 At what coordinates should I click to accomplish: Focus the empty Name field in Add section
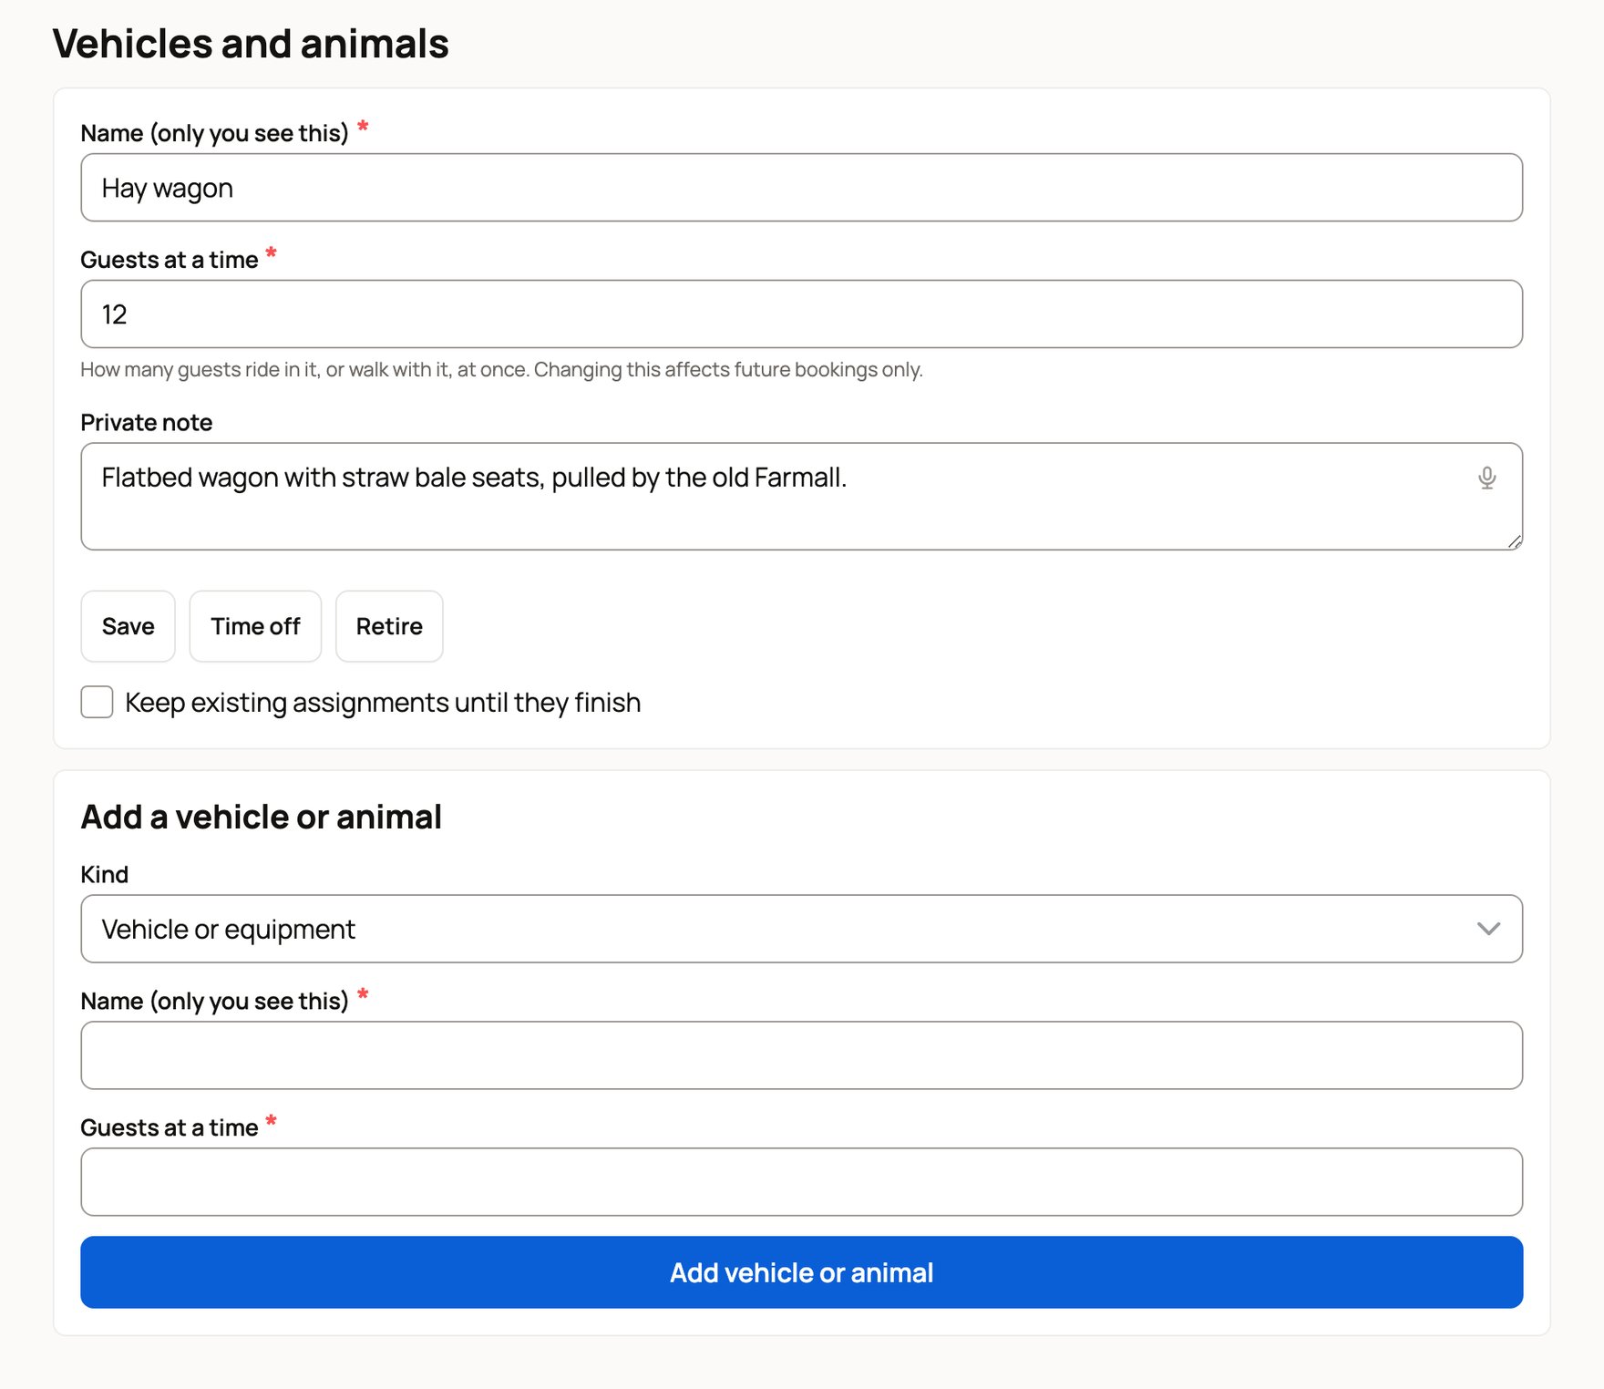click(801, 1055)
